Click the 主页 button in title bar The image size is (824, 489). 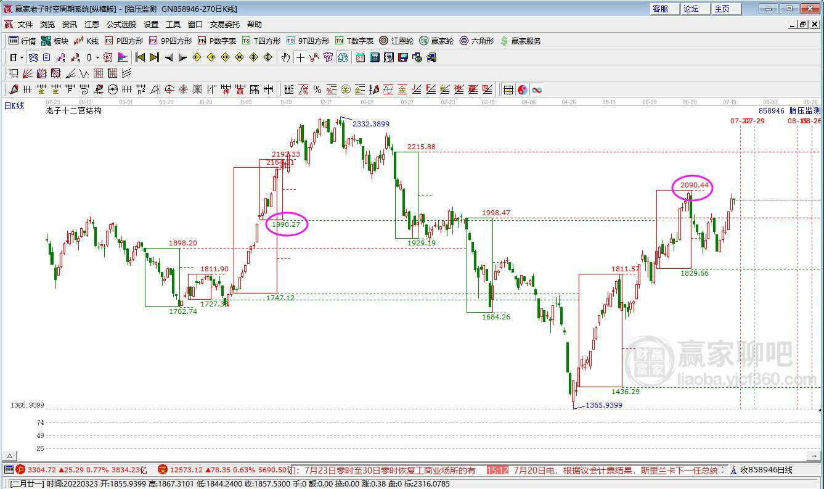pyautogui.click(x=727, y=9)
